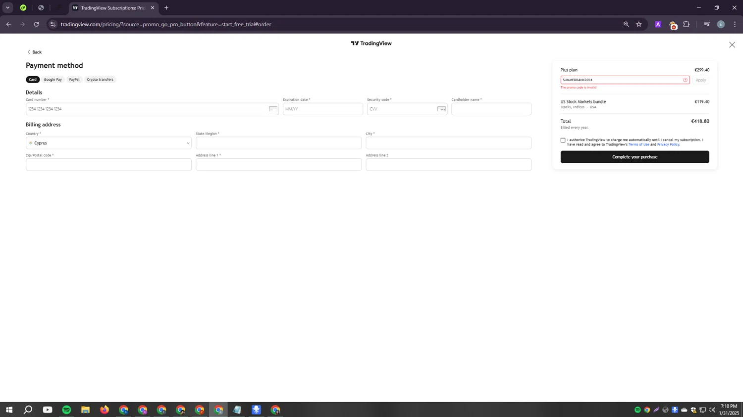Click the Zip/Postal code field
This screenshot has width=743, height=417.
tap(108, 165)
